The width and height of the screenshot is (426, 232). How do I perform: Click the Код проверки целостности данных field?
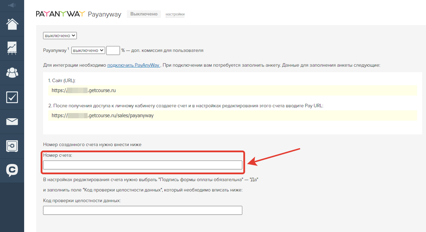click(x=142, y=210)
